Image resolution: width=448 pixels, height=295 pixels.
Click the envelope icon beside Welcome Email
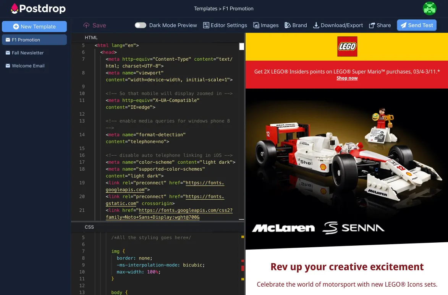click(x=8, y=66)
